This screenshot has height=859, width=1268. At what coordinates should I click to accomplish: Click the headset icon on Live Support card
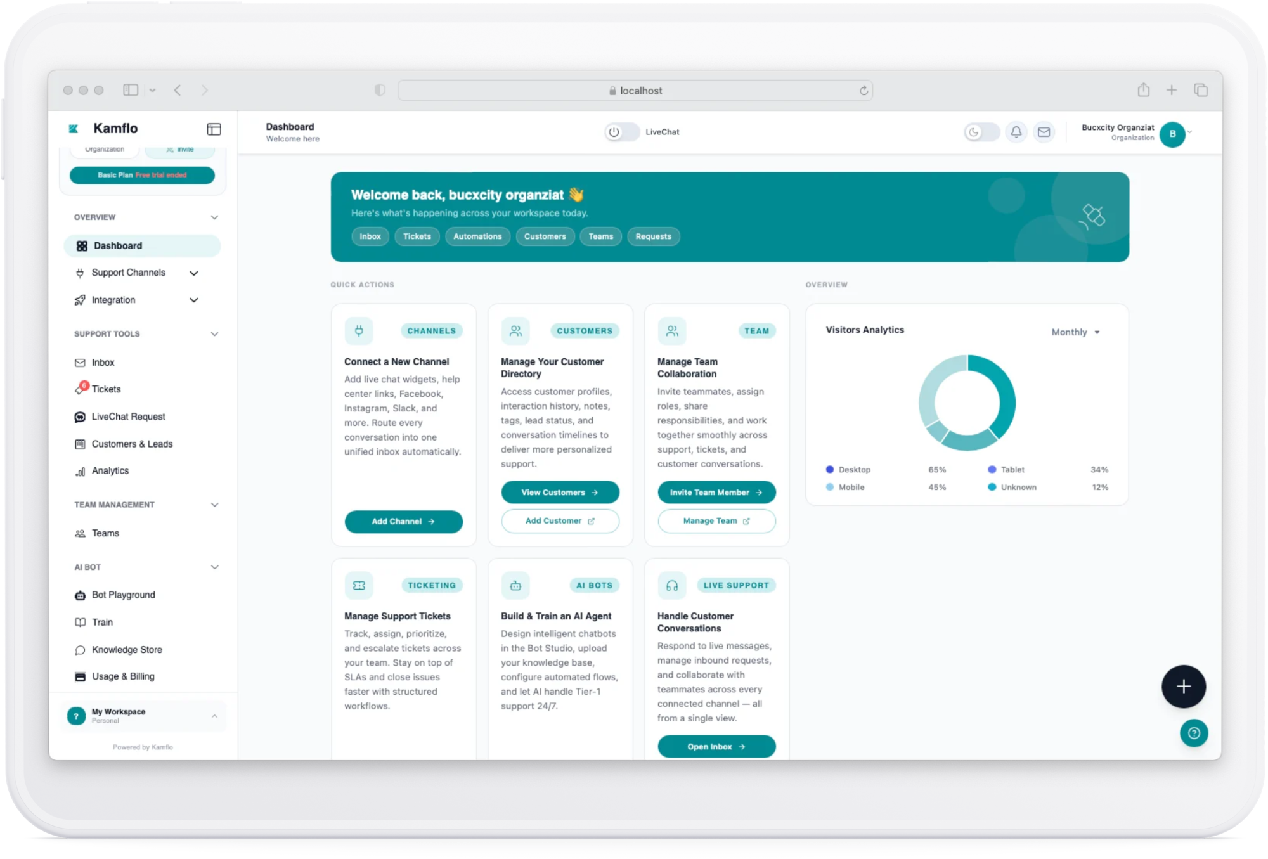coord(672,585)
